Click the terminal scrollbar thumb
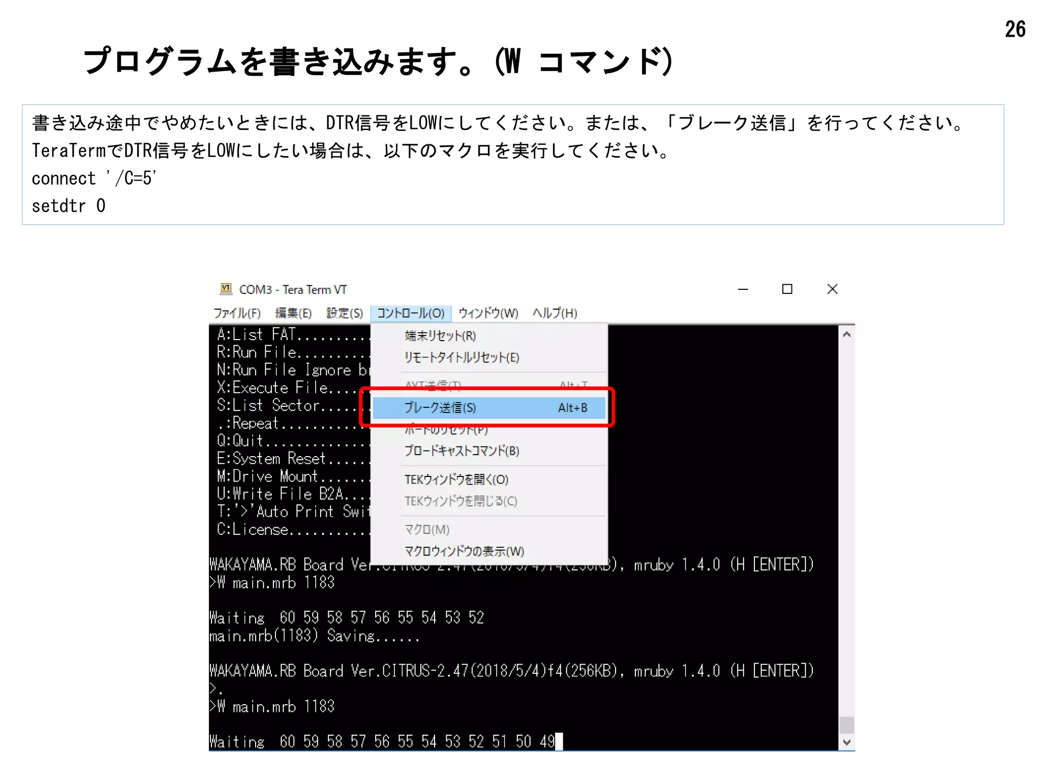Screen dimensions: 1041x781 click(846, 725)
